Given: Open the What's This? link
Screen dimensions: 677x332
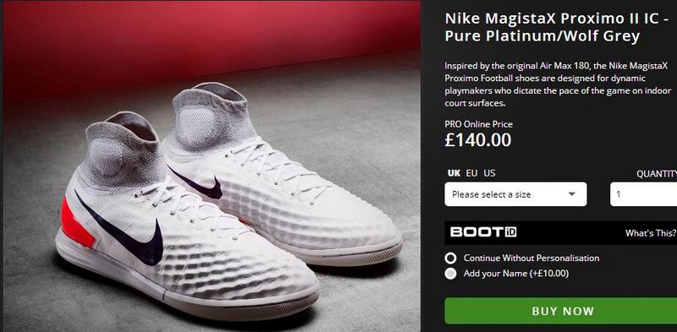Looking at the screenshot, I should [x=651, y=233].
